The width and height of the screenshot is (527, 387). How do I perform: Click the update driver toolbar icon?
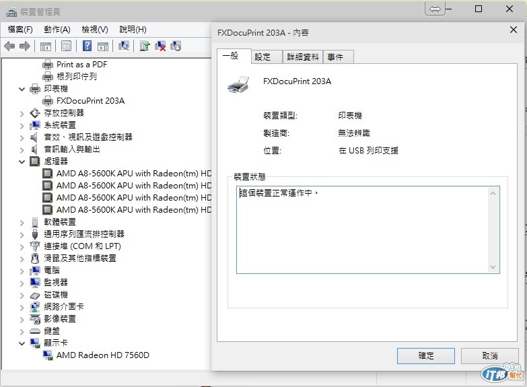click(x=145, y=46)
